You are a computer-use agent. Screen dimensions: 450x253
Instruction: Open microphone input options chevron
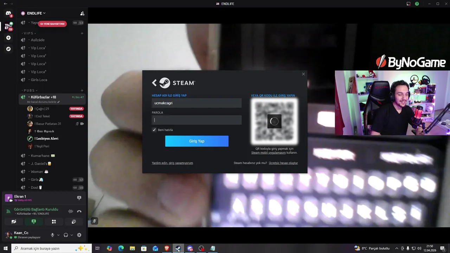(x=58, y=235)
